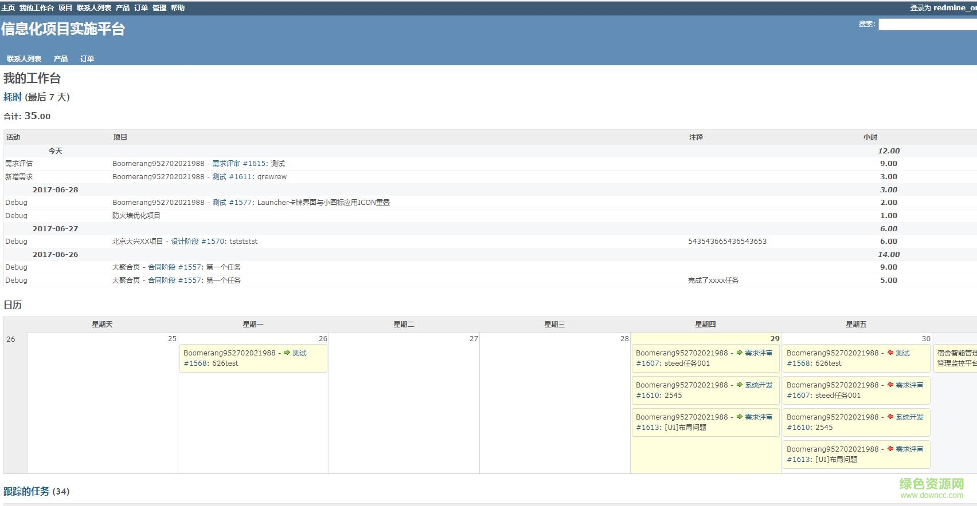Click red end arrow on Friday's #1610 entry
The image size is (977, 506).
[x=890, y=417]
